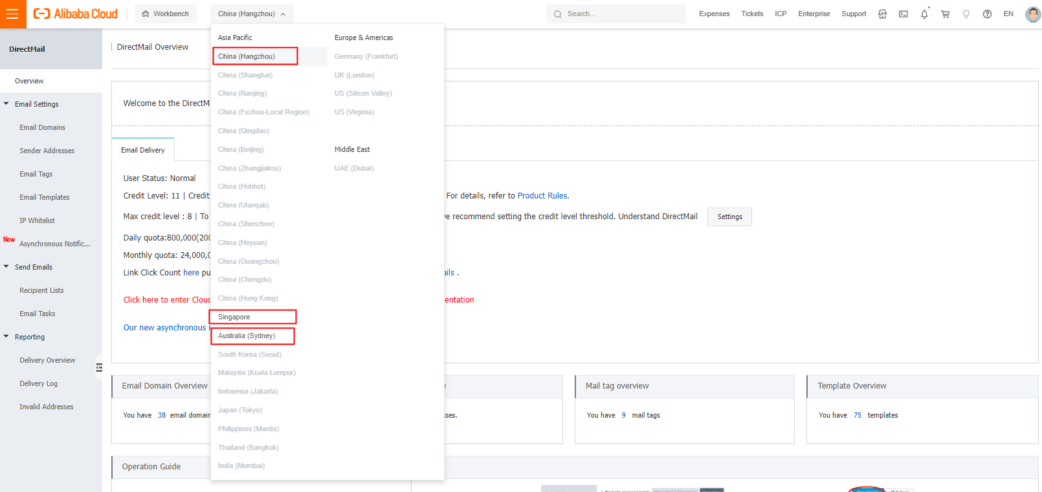Open the Expenses menu
The height and width of the screenshot is (492, 1042).
715,14
